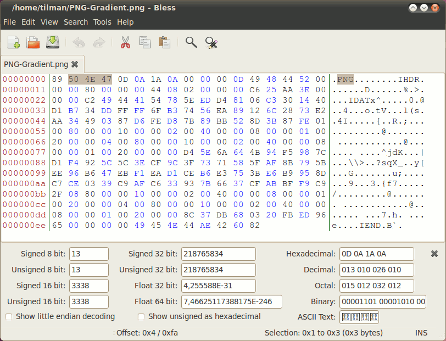This screenshot has width=446, height=341.
Task: Paste bytes from clipboard
Action: click(164, 42)
